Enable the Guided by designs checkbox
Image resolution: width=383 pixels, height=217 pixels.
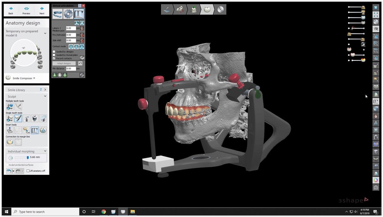click(54, 52)
